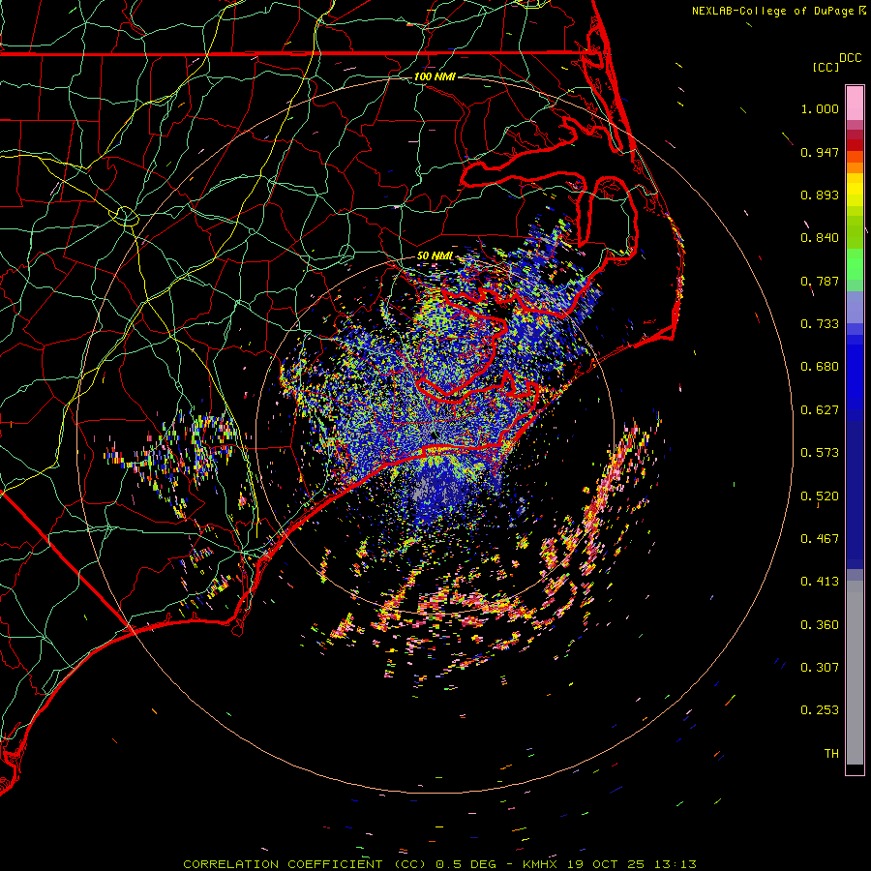Image resolution: width=871 pixels, height=871 pixels.
Task: Click the 0.307 color bar value label
Action: pyautogui.click(x=820, y=668)
